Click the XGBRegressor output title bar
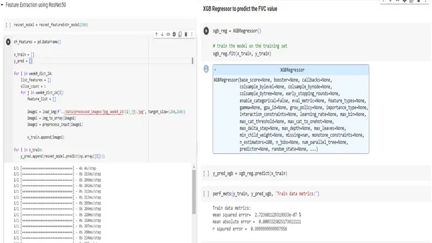The height and width of the screenshot is (243, 432). (x=291, y=70)
